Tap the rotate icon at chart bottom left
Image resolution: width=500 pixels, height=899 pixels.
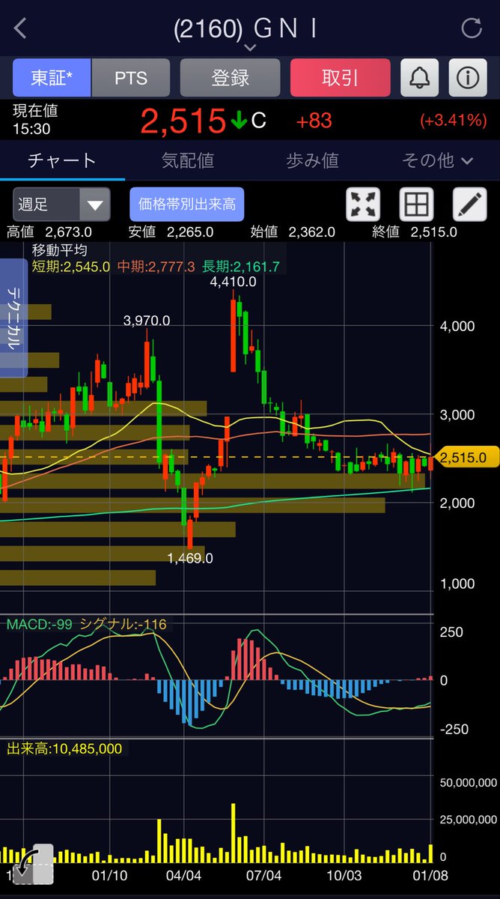[32, 864]
